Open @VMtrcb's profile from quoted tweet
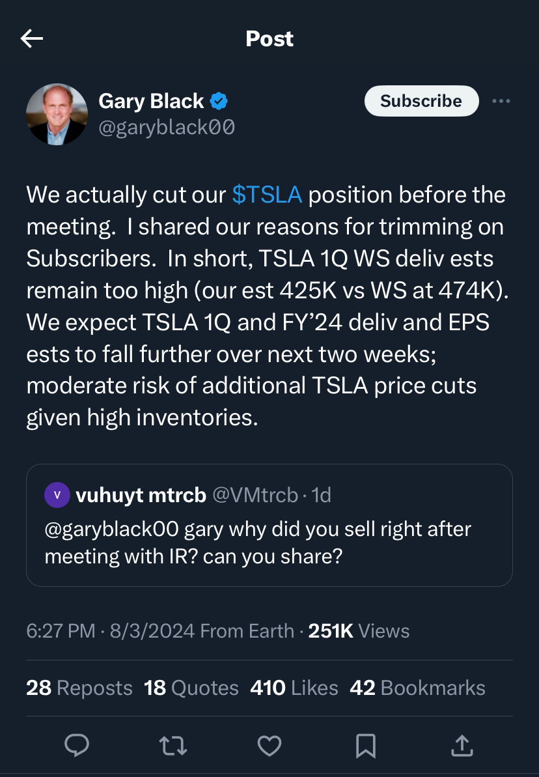Viewport: 539px width, 777px height. pyautogui.click(x=256, y=495)
